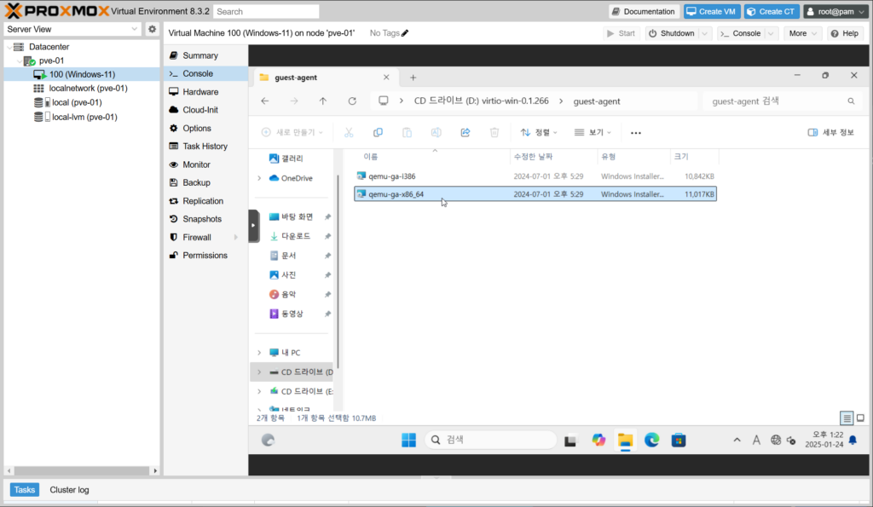This screenshot has width=873, height=507.
Task: Click the copy icon in explorer toolbar
Action: (378, 133)
